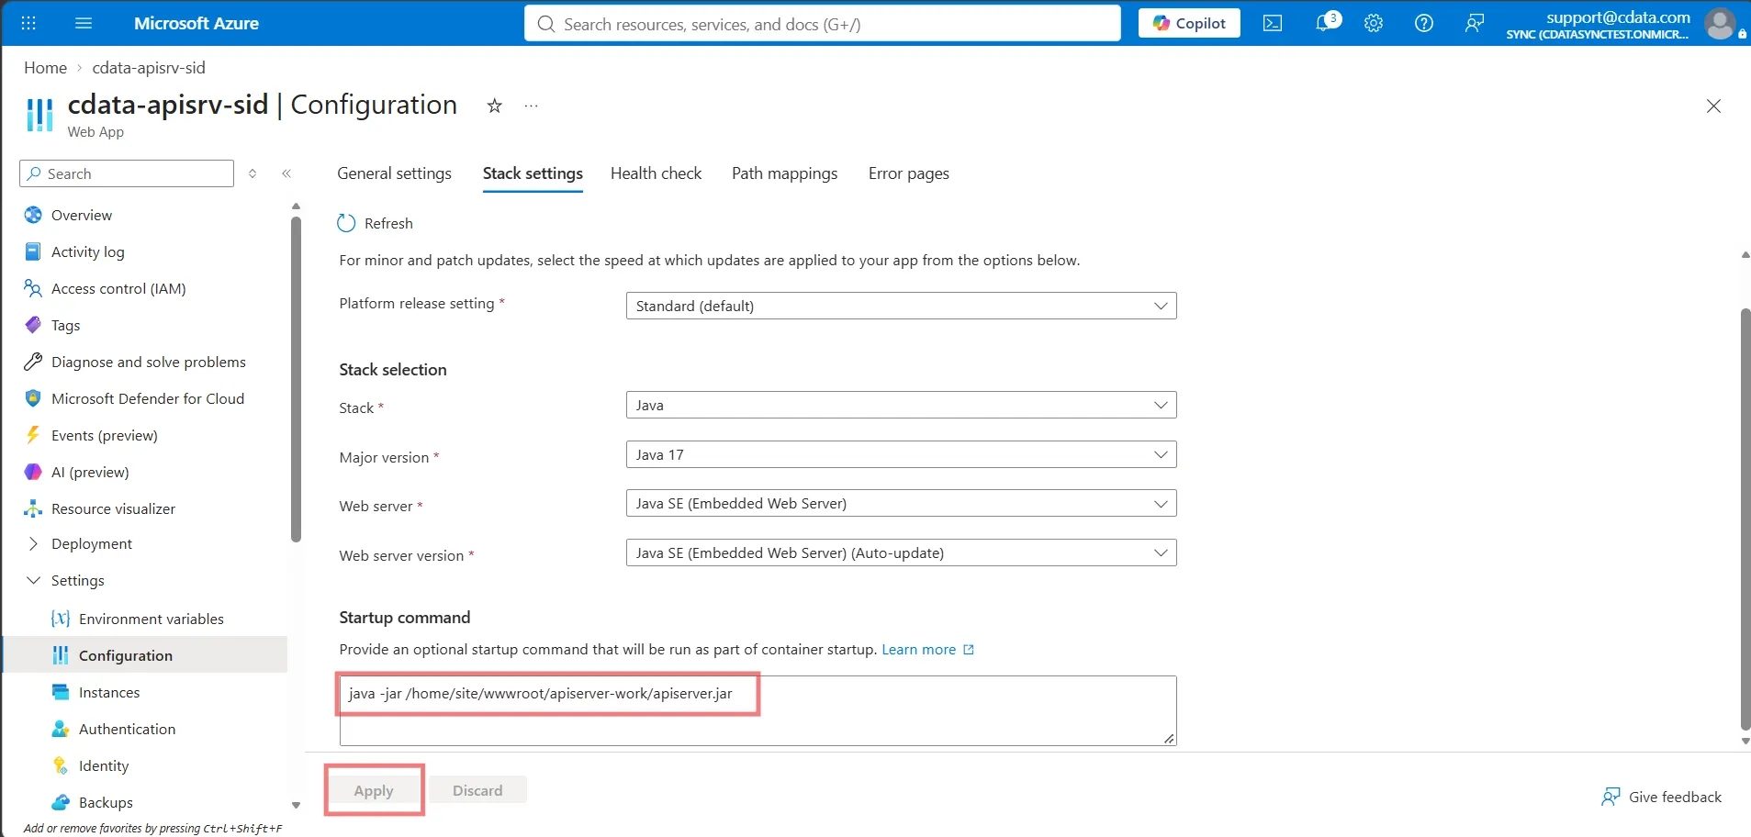Open the help question mark icon
Screen dimensions: 1751x837
coord(1424,23)
